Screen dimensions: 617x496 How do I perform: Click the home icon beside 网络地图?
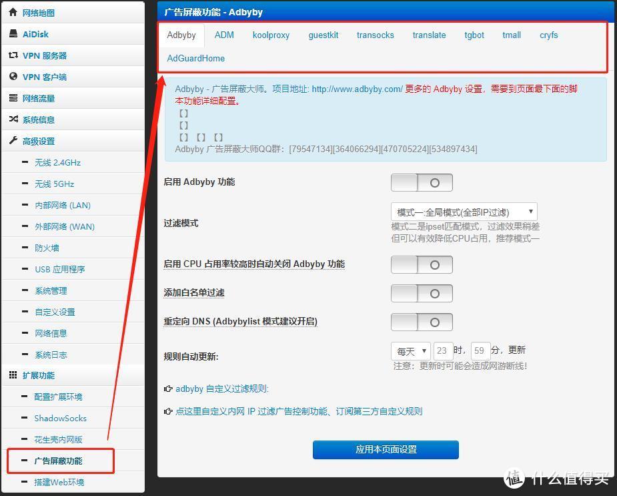pyautogui.click(x=13, y=12)
